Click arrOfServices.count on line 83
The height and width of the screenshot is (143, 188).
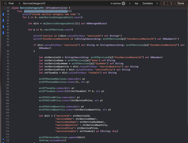59,30
